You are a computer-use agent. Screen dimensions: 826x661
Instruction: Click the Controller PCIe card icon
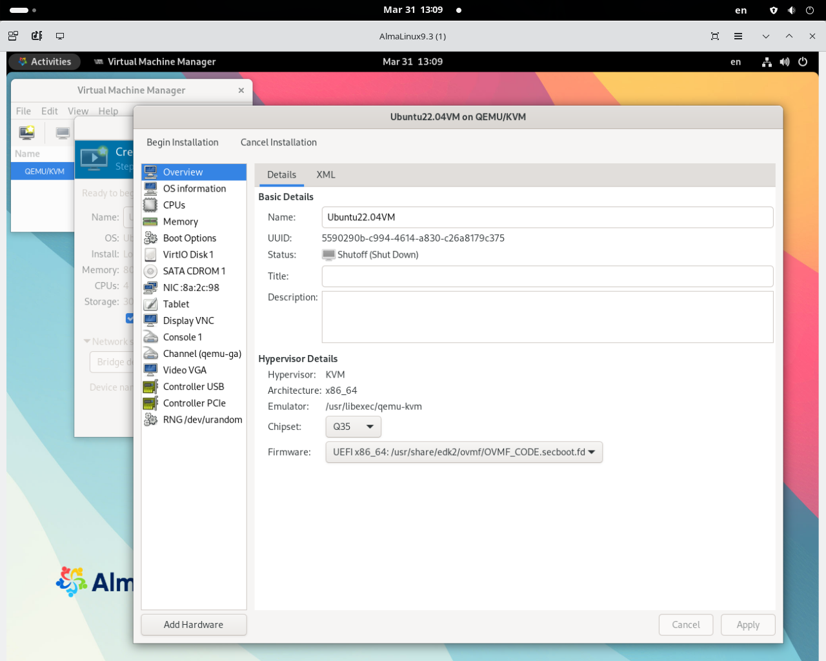150,403
